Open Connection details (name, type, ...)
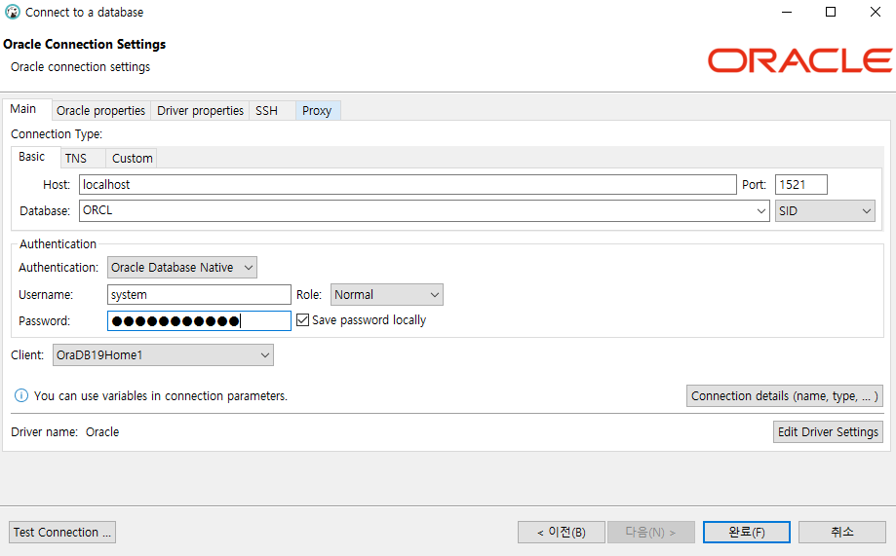Image resolution: width=896 pixels, height=556 pixels. [785, 396]
